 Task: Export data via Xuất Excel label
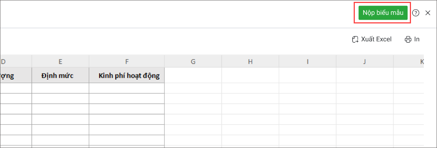(x=376, y=39)
